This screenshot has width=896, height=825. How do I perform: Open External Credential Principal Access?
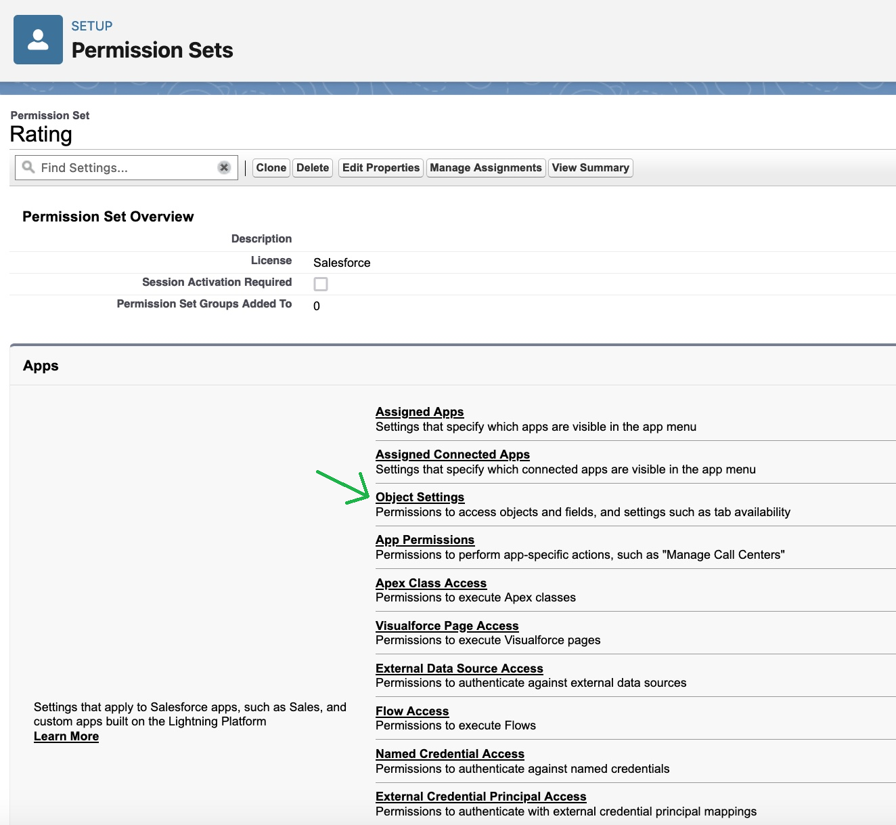coord(481,797)
